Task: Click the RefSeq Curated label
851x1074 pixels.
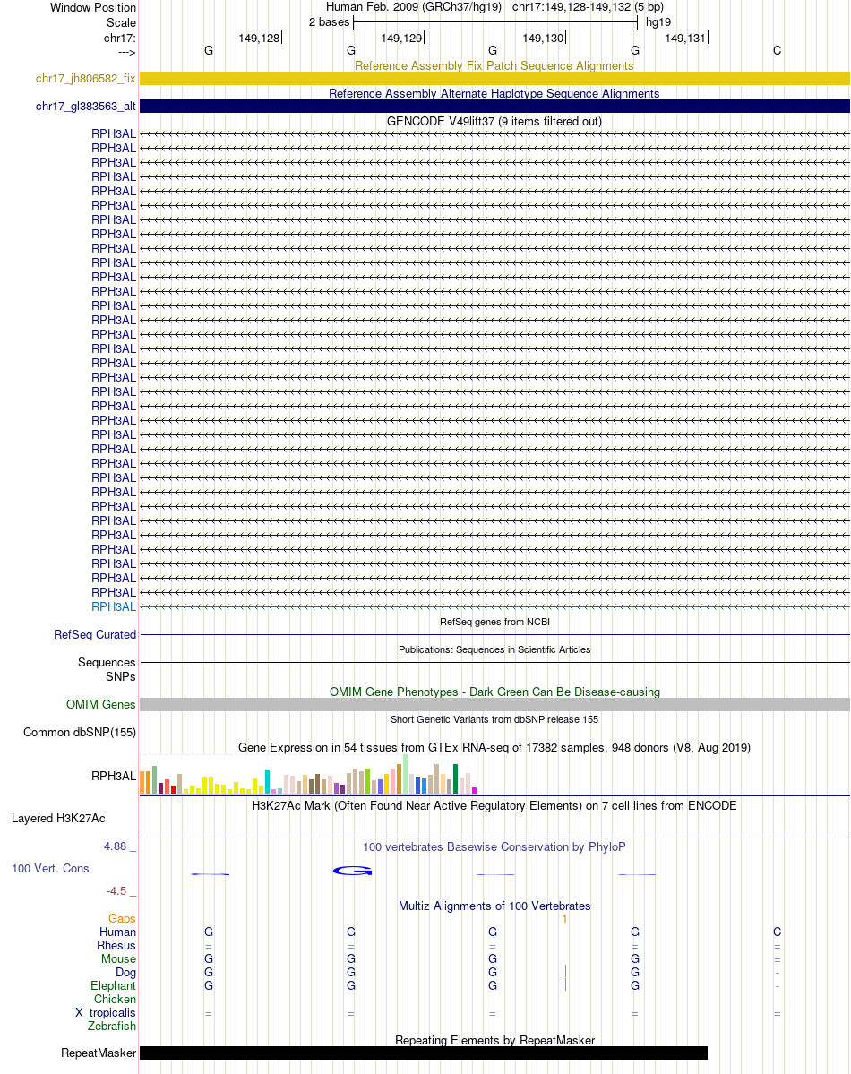Action: tap(95, 635)
